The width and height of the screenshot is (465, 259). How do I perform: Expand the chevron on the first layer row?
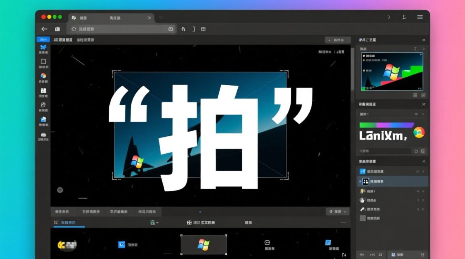pos(424,171)
